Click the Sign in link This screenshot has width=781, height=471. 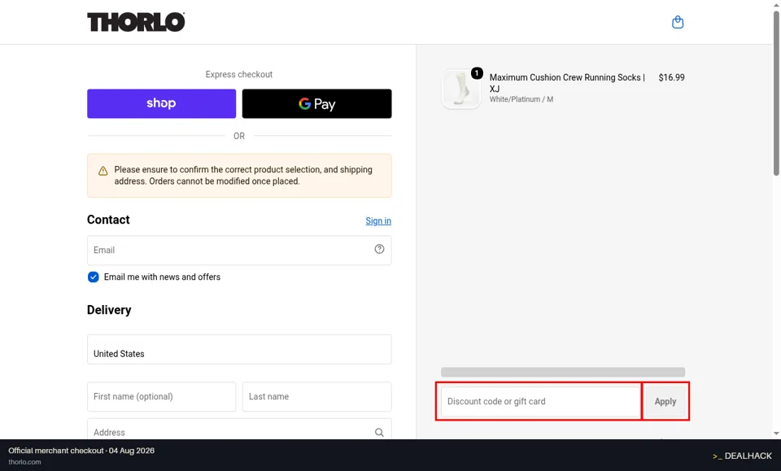tap(378, 220)
